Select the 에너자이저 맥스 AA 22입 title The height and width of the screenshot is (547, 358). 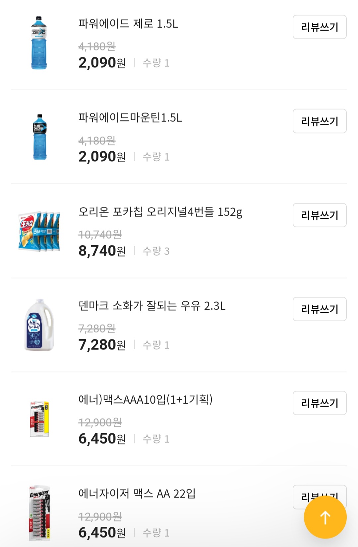[137, 494]
